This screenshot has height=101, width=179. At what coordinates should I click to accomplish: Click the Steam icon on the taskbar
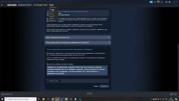[x=57, y=99]
